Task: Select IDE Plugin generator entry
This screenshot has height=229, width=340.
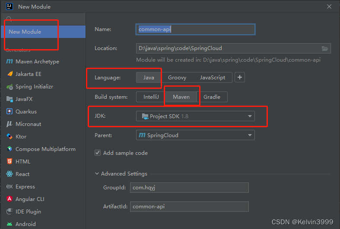Action: 43,211
